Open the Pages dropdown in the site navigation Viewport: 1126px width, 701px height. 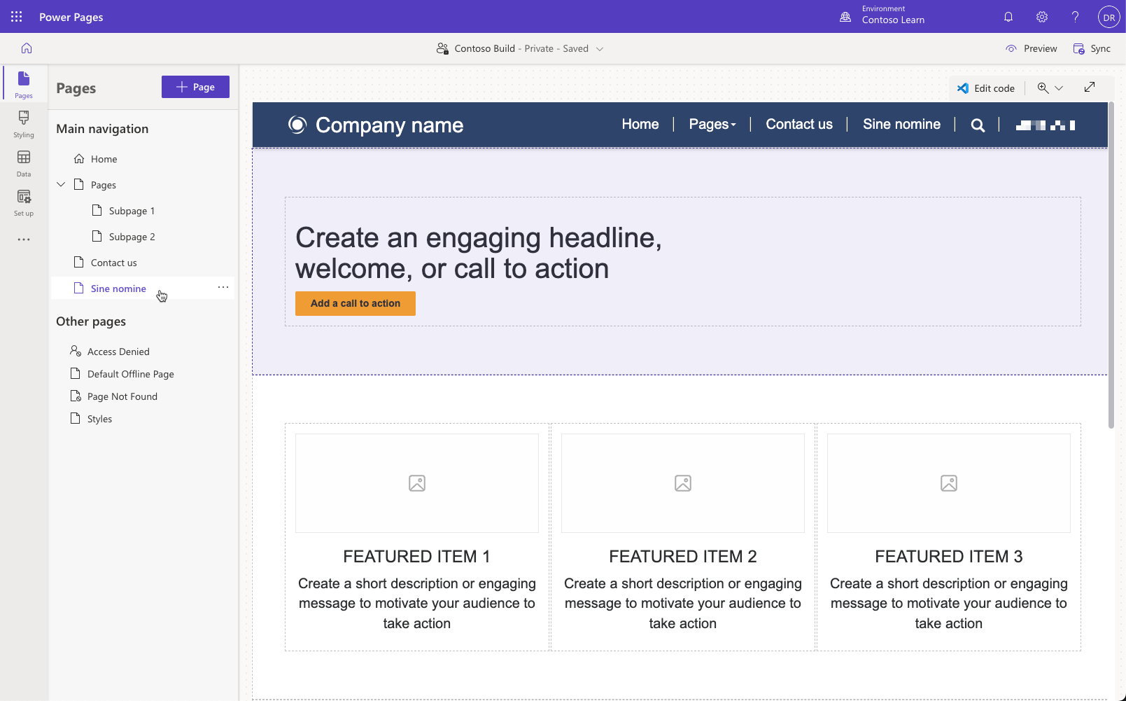click(712, 124)
